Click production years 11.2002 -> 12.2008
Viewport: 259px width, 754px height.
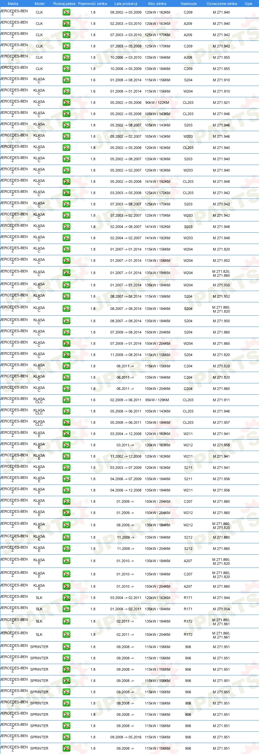click(x=126, y=456)
